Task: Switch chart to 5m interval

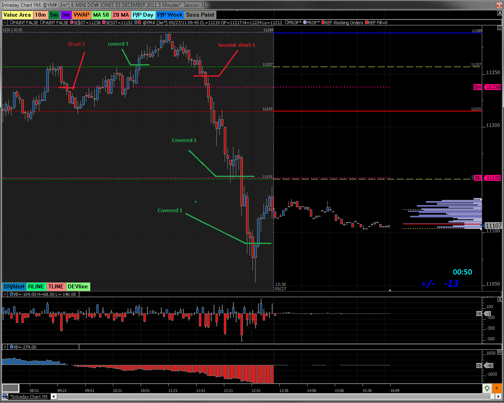Action: click(54, 15)
